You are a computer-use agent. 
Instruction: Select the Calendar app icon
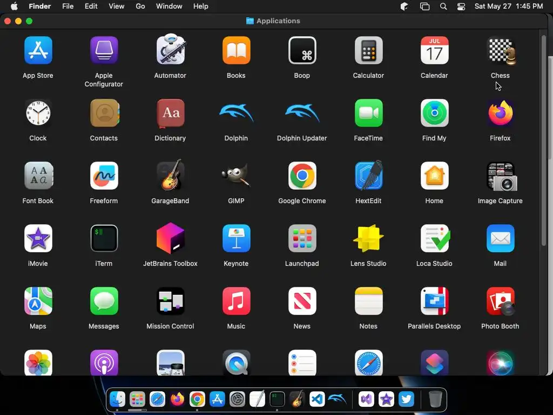[x=435, y=50]
